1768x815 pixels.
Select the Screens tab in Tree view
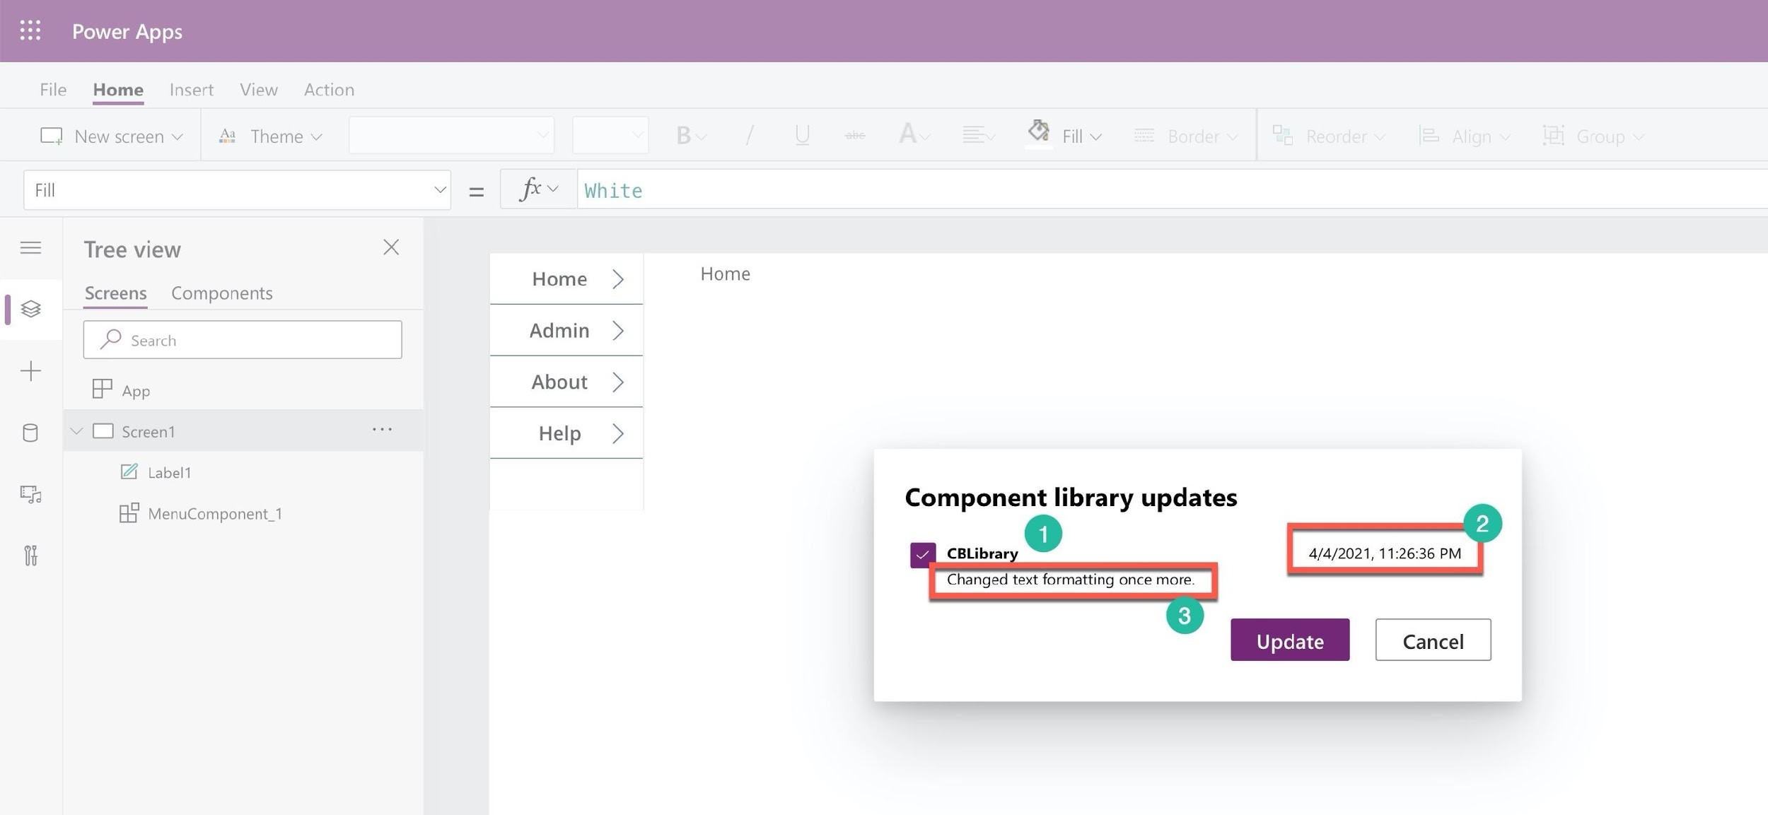tap(116, 291)
